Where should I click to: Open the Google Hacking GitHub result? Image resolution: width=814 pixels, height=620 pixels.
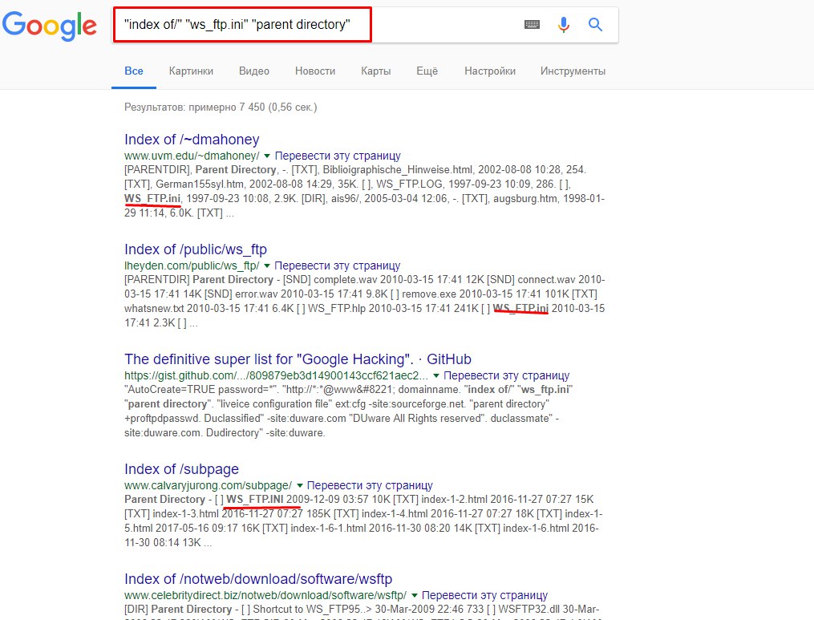(298, 359)
